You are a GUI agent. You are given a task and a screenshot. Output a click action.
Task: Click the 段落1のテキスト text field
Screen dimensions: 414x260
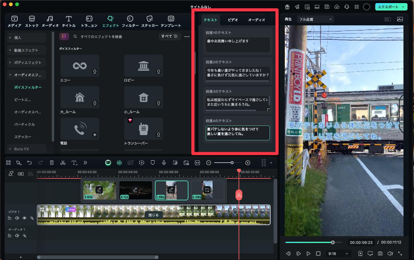coord(238,45)
